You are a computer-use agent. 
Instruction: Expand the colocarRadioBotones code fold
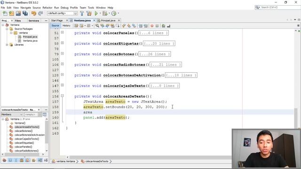click(x=63, y=64)
